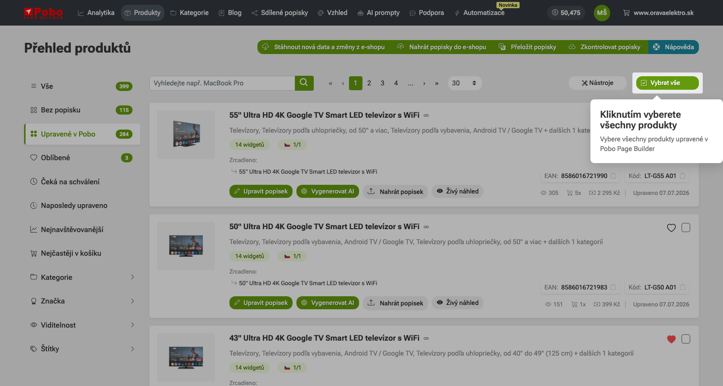Screen dimensions: 723x386
Task: Go to Kategorie in top navigation
Action: coord(189,13)
